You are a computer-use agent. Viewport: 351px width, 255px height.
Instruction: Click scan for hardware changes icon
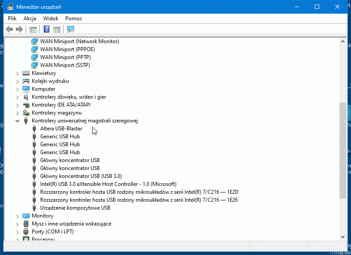[x=71, y=30]
